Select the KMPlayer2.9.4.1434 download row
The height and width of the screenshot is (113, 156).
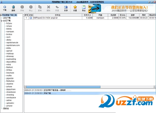(x=90, y=18)
